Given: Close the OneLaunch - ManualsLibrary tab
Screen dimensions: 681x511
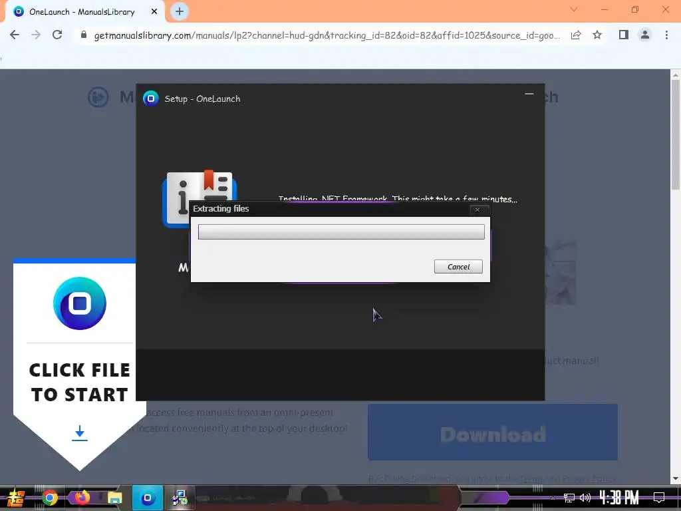Looking at the screenshot, I should (x=154, y=12).
